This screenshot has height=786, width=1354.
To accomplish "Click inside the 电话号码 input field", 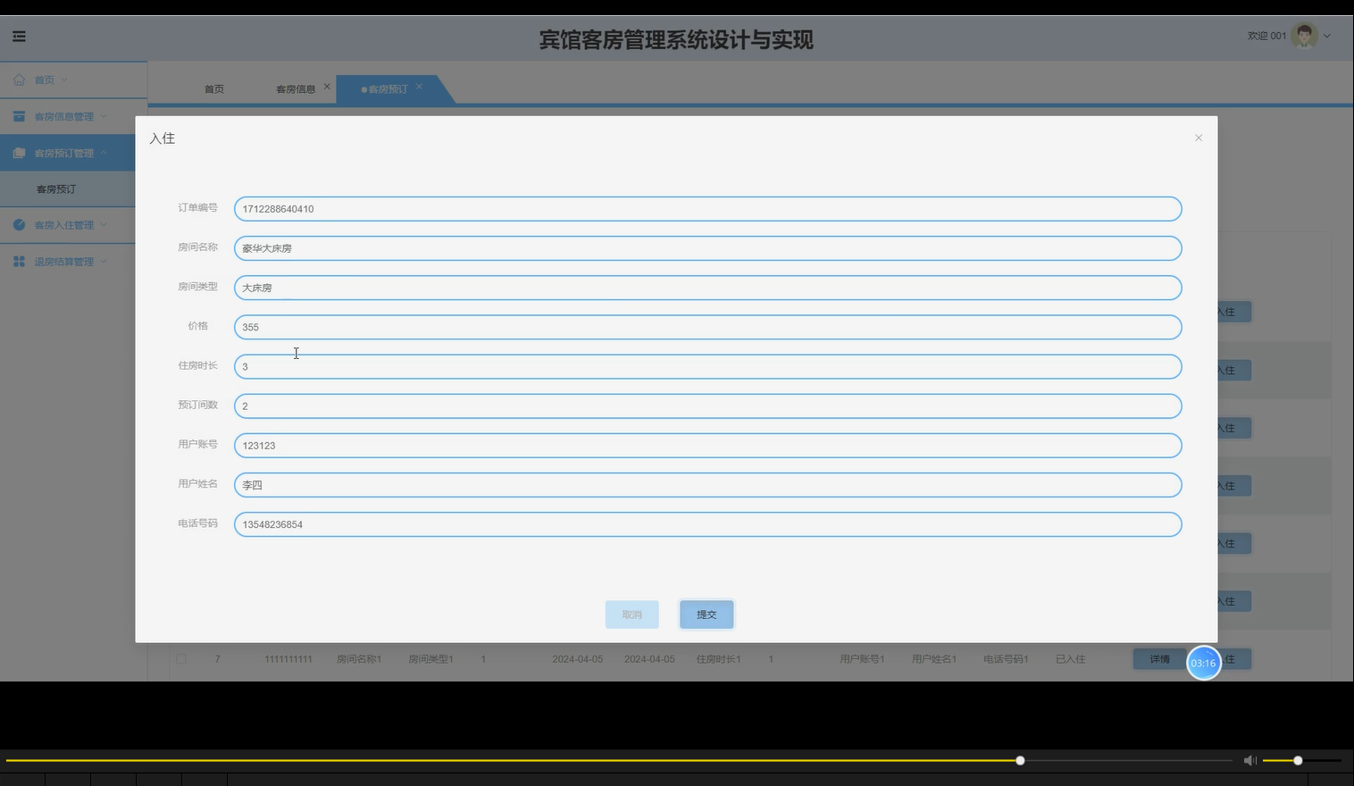I will 706,524.
